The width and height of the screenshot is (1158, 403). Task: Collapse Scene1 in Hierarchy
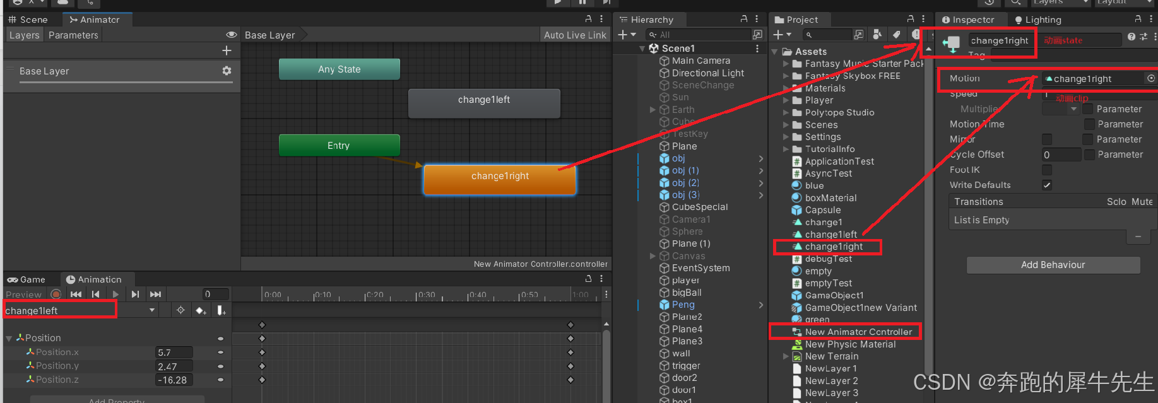pos(642,49)
